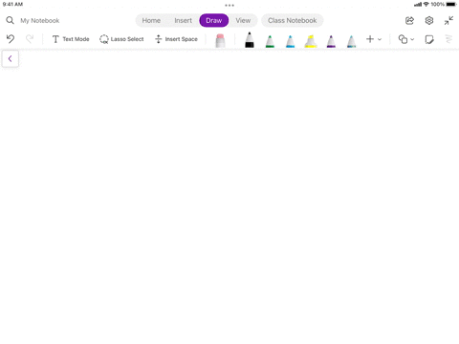Screen dimensions: 459x344
Task: Share the notebook page
Action: (x=409, y=21)
